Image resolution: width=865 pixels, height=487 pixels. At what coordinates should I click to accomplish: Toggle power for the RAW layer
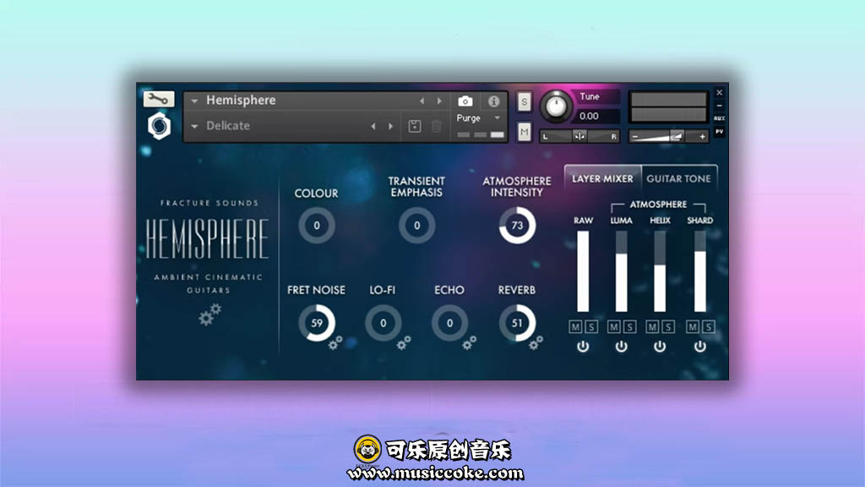pyautogui.click(x=583, y=346)
